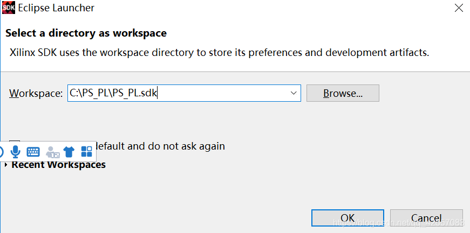This screenshot has width=470, height=233.
Task: Click the Recent Workspaces heading text
Action: click(58, 165)
